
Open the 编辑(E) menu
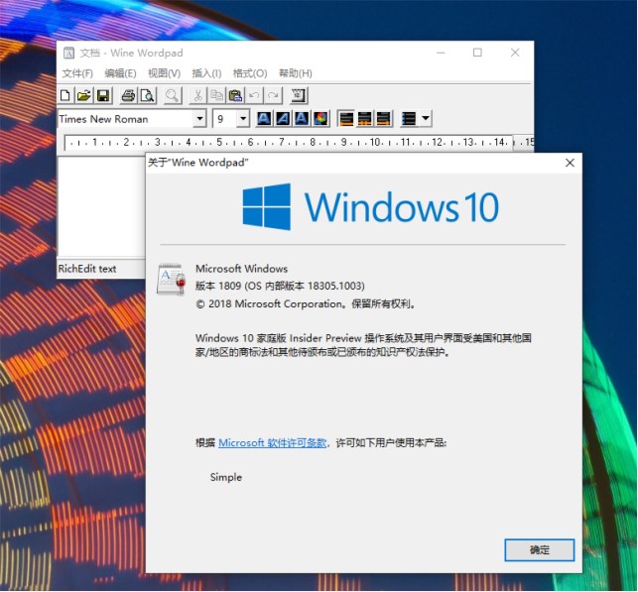pos(120,73)
